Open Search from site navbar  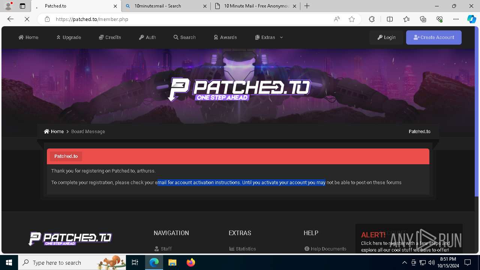coord(184,37)
